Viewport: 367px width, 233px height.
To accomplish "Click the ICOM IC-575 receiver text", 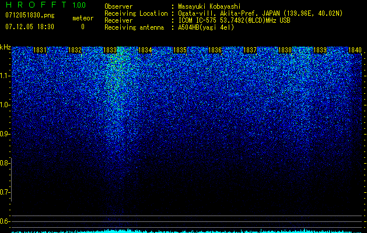I will (235, 20).
